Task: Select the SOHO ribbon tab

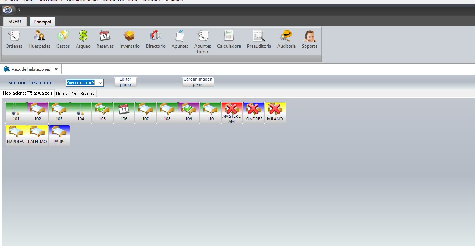Action: coord(15,22)
